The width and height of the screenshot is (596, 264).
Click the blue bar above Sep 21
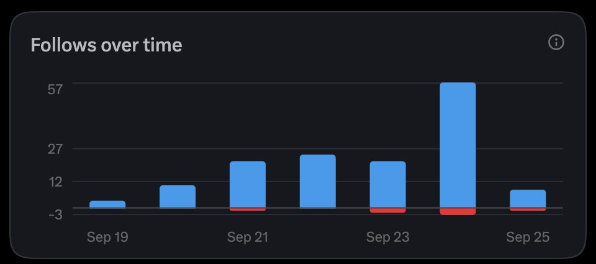(248, 184)
